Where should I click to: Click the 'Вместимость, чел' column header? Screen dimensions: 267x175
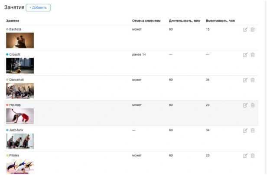[x=220, y=21]
